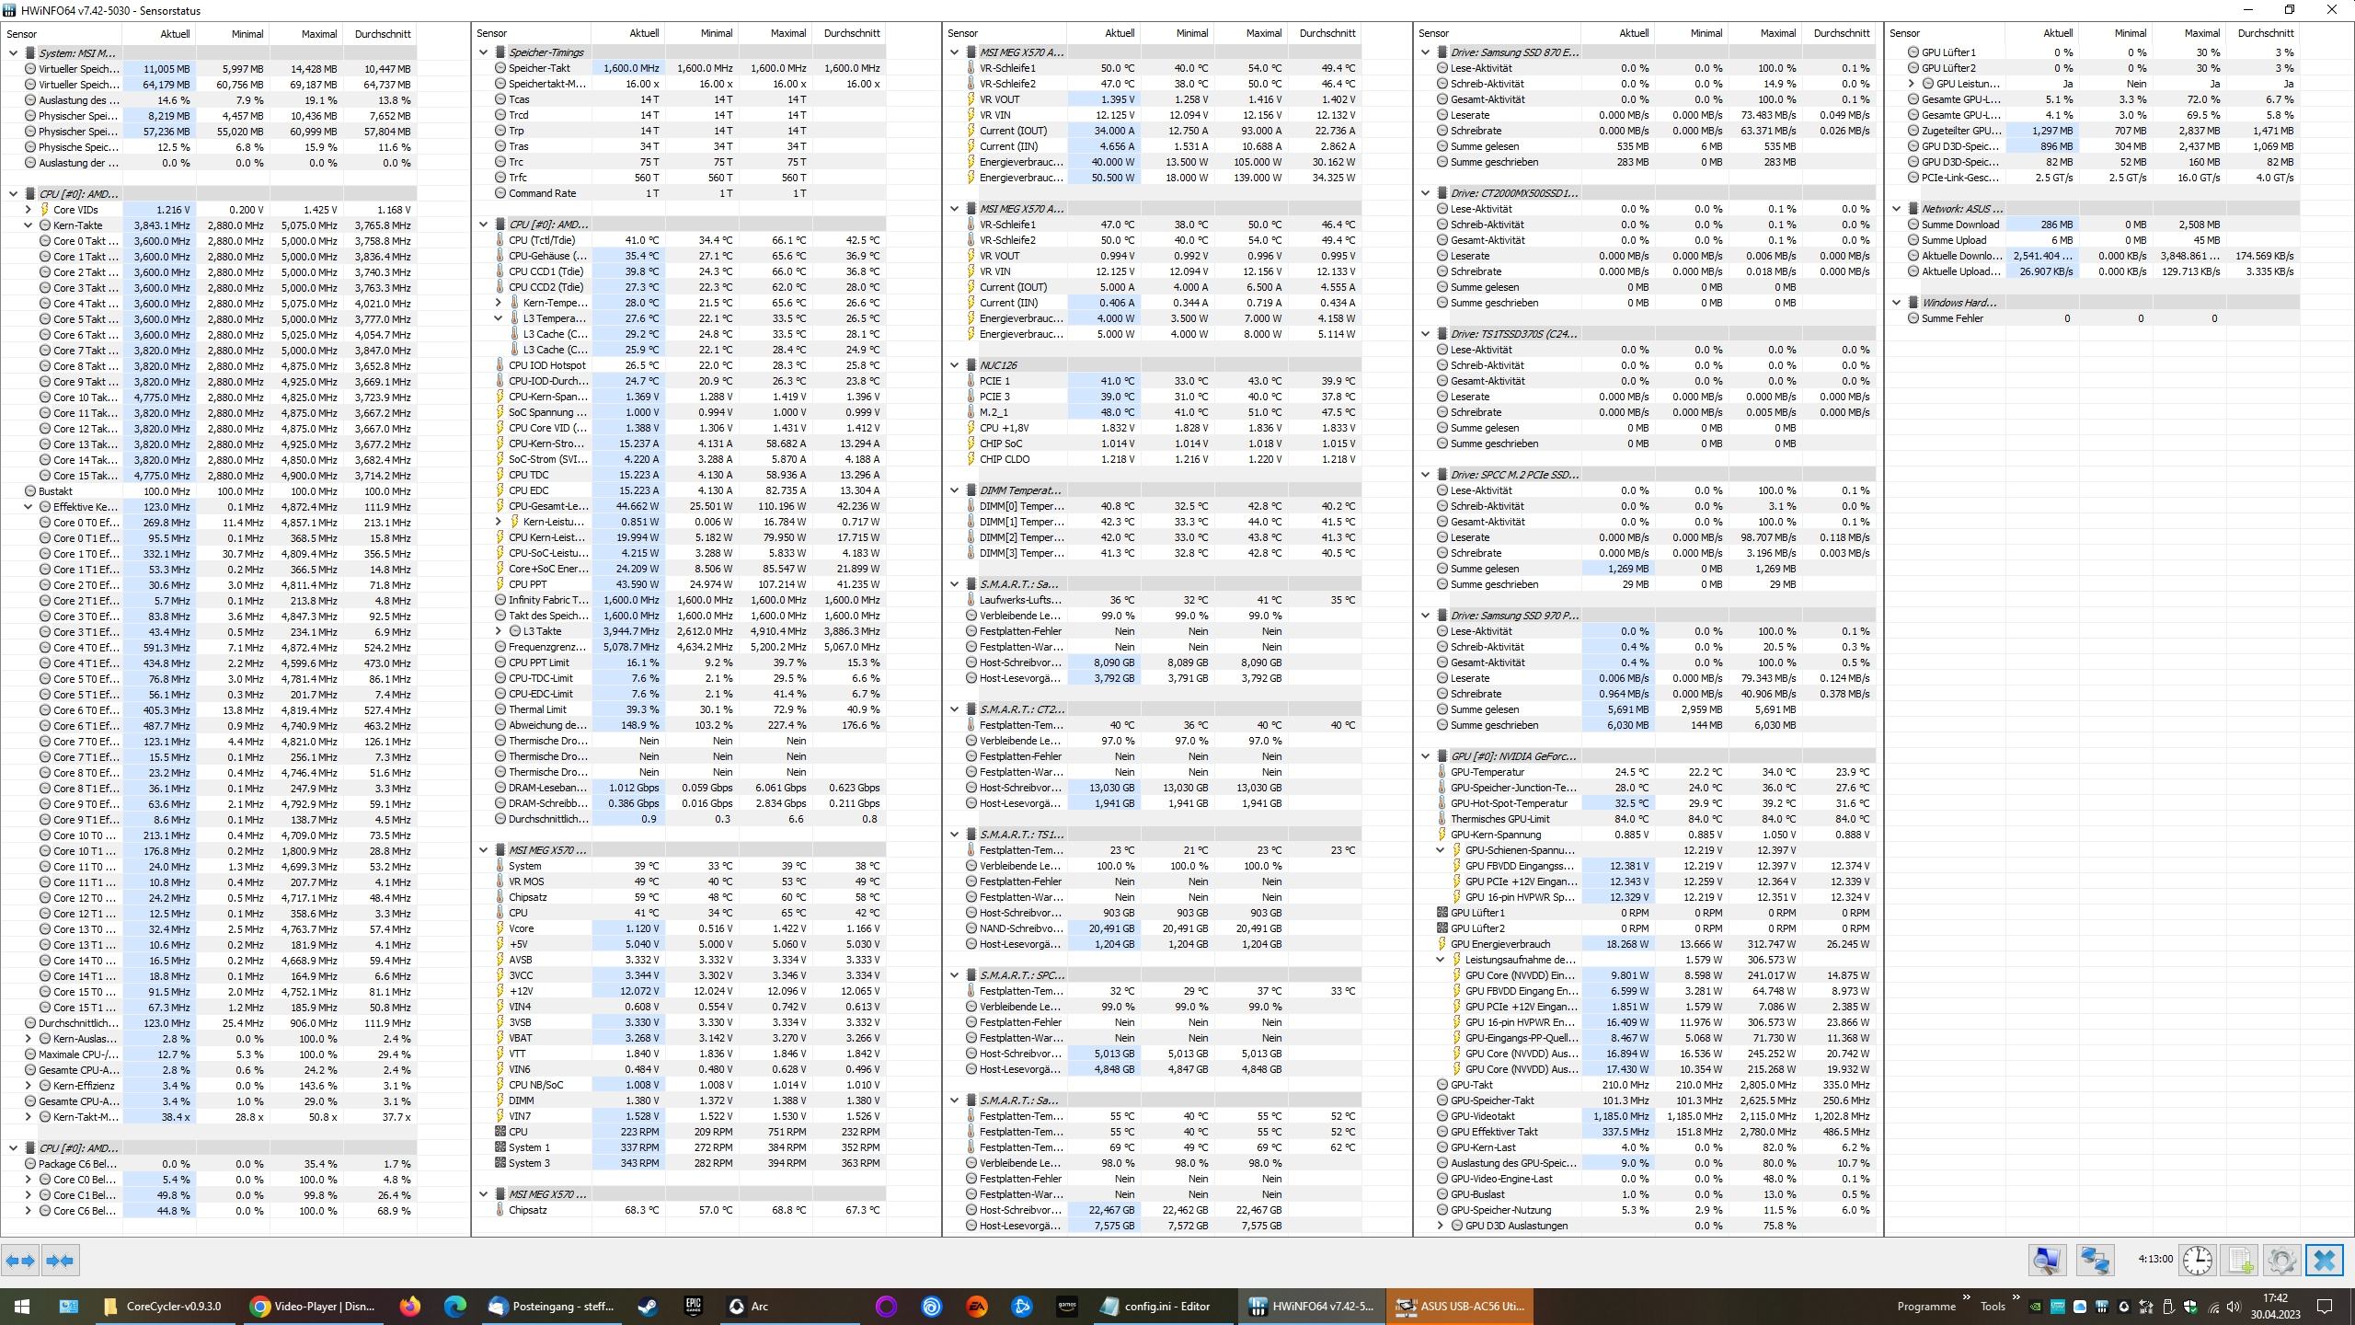Open Battle.net taskbar icon
The width and height of the screenshot is (2355, 1325).
[x=1021, y=1306]
